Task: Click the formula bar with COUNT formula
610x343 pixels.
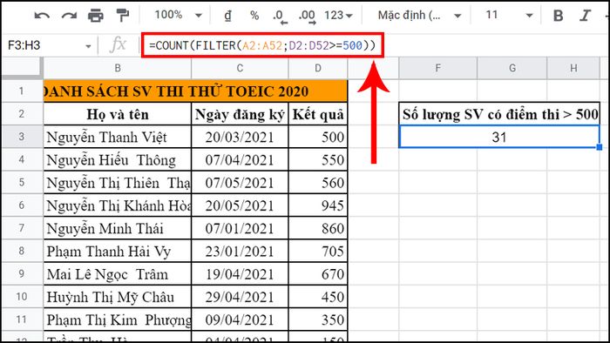Action: click(262, 45)
